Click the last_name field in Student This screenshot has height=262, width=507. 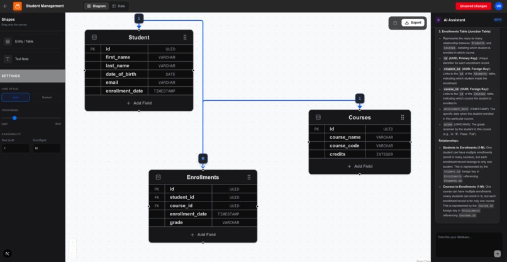click(x=118, y=65)
